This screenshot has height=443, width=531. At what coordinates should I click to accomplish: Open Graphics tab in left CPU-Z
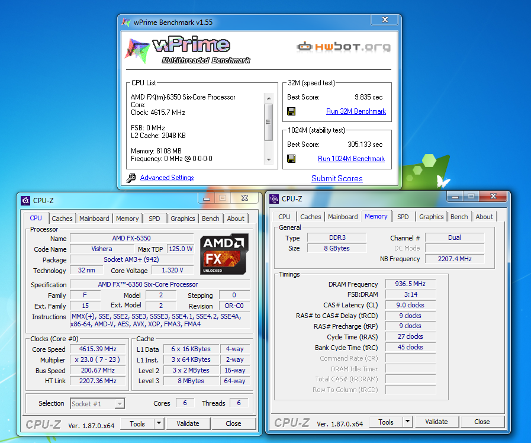coord(182,219)
